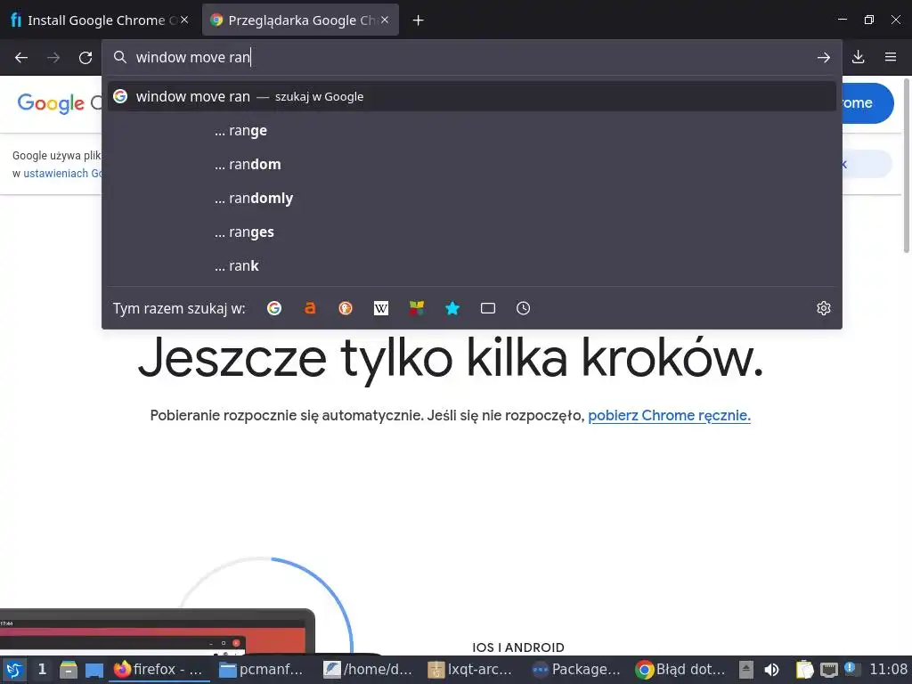912x684 pixels.
Task: Open the update notifier tray icon
Action: pyautogui.click(x=851, y=669)
